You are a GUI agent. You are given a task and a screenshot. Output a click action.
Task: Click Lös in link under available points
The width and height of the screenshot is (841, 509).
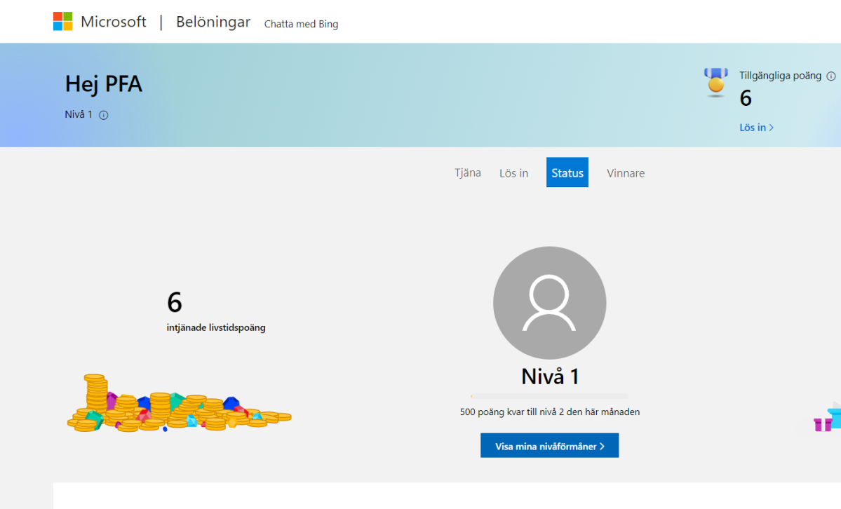pos(756,128)
